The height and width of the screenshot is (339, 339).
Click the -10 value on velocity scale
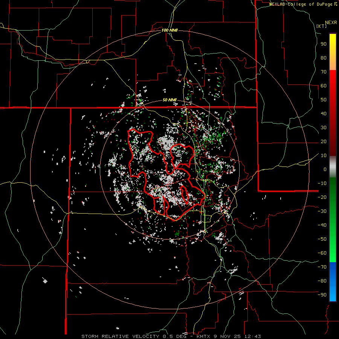(322, 183)
